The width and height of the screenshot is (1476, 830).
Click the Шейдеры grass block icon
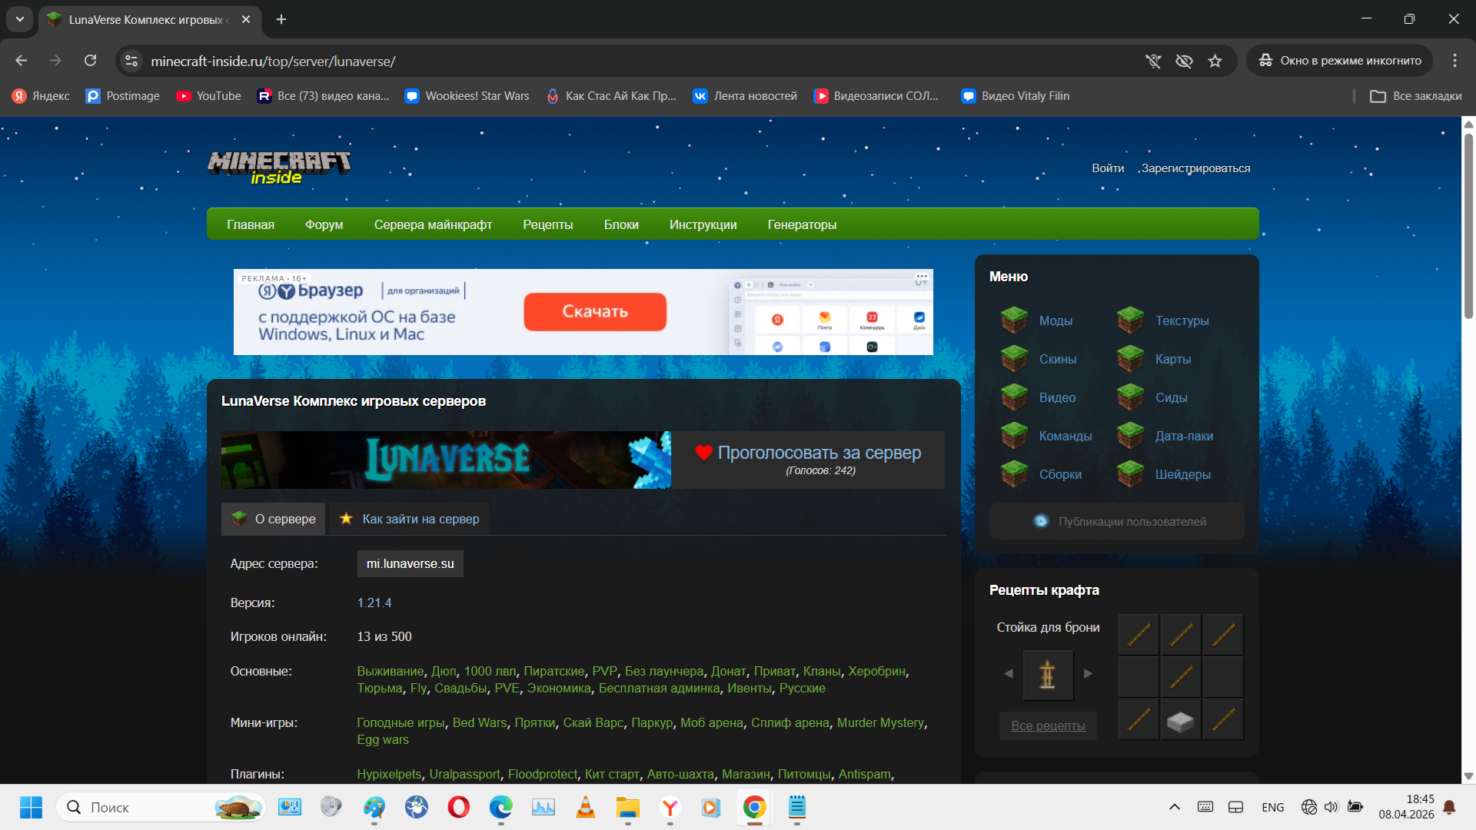pos(1130,474)
